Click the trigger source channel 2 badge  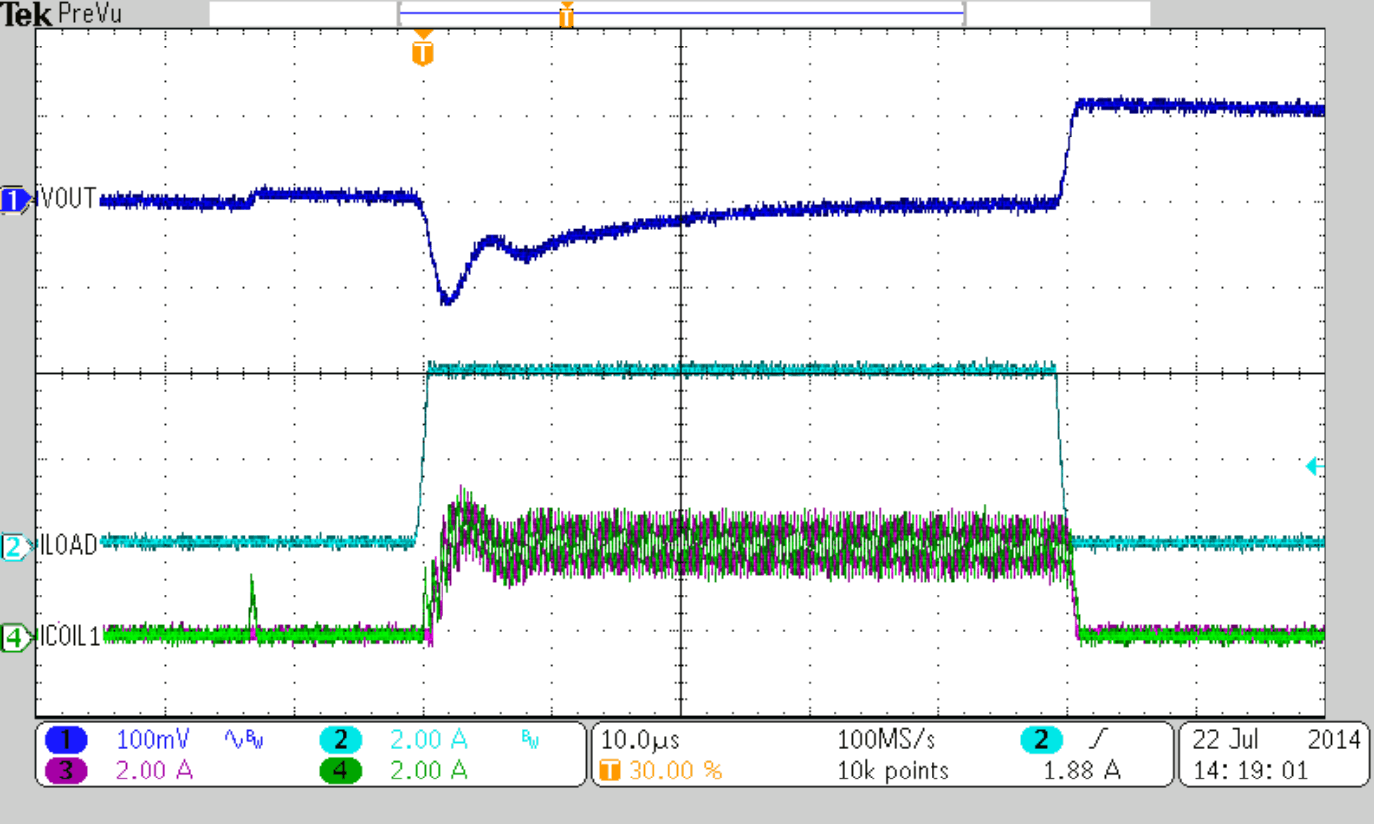[1042, 739]
